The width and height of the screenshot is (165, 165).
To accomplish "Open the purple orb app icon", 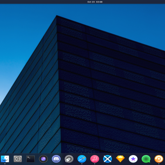I will tap(43, 159).
